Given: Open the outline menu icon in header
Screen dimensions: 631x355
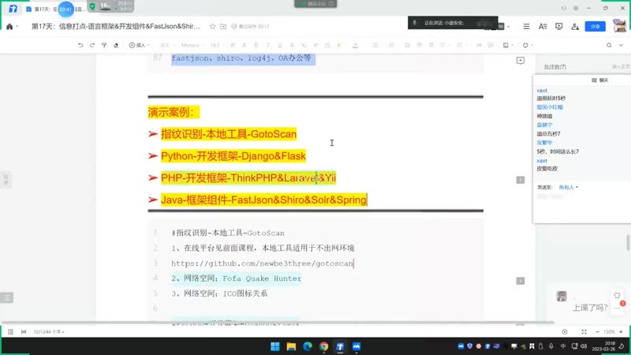Looking at the screenshot, I should [526, 27].
